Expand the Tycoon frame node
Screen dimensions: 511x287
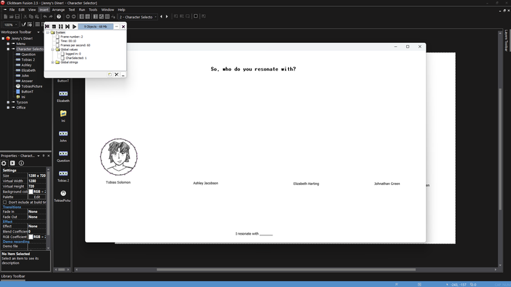click(x=8, y=102)
